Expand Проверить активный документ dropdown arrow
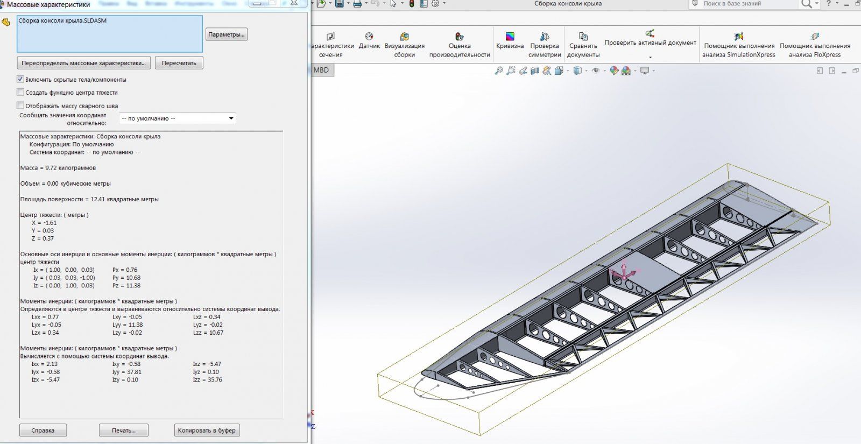 click(x=650, y=57)
